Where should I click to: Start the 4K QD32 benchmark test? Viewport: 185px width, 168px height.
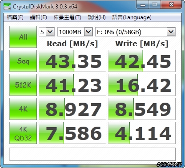tap(23, 133)
